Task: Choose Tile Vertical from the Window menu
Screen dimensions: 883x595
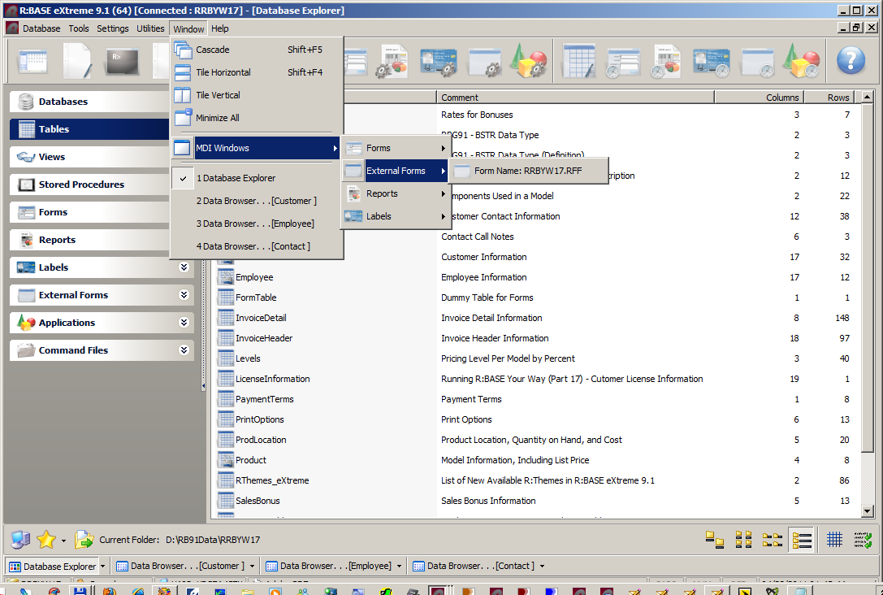Action: click(218, 95)
